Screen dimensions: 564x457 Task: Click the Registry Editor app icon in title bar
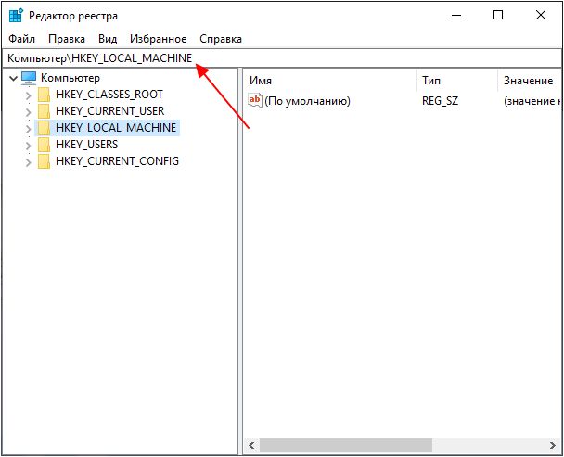[x=16, y=16]
